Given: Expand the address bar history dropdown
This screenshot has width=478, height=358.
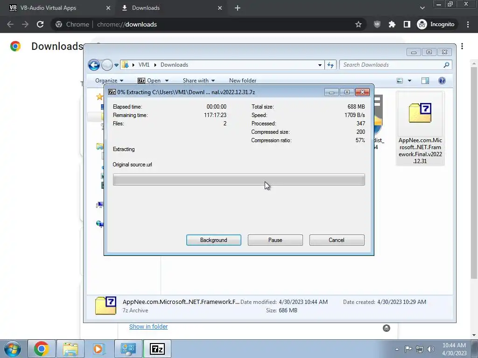Looking at the screenshot, I should tap(320, 65).
